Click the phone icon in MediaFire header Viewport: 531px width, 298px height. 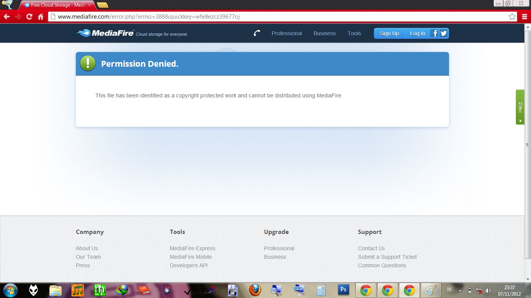tap(257, 33)
